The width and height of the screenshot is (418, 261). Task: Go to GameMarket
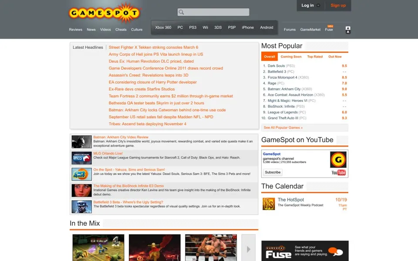click(310, 30)
